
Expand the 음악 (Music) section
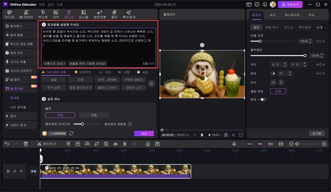[x=20, y=116]
